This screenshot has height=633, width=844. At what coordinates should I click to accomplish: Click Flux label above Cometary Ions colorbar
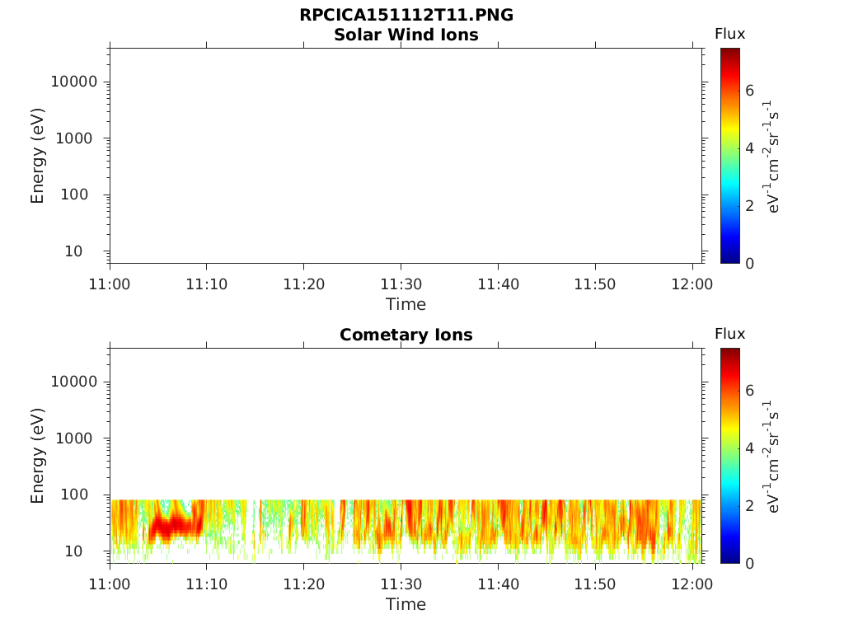[730, 334]
